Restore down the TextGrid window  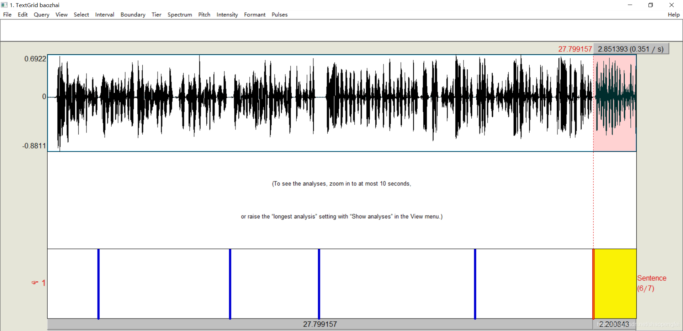651,5
